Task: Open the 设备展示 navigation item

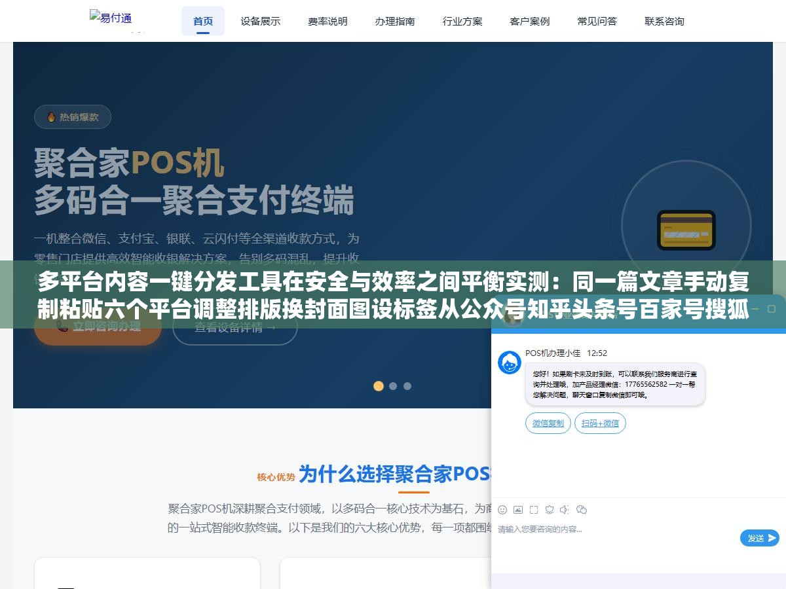Action: pos(260,21)
